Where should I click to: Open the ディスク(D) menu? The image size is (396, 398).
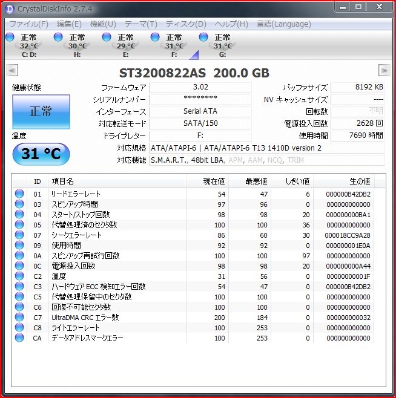click(186, 24)
